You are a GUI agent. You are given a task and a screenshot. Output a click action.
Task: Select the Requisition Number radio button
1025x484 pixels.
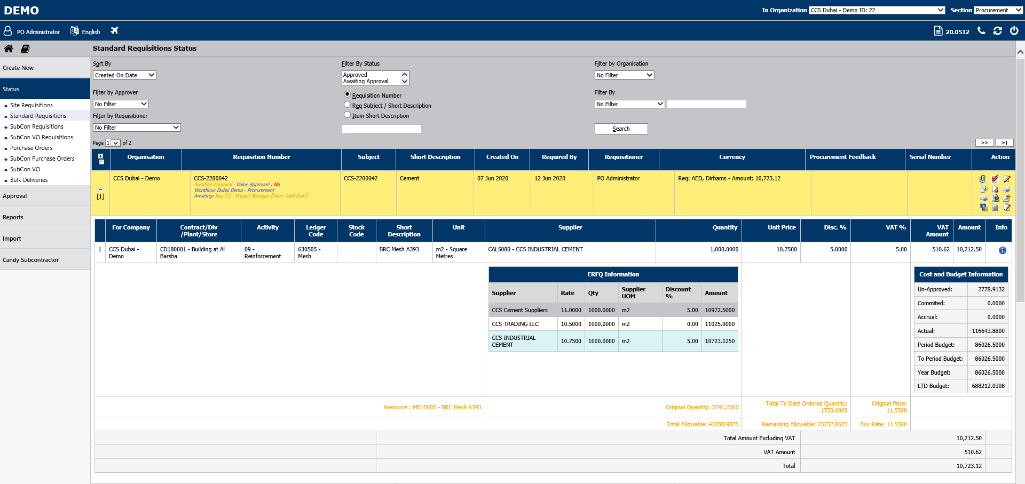click(x=348, y=94)
